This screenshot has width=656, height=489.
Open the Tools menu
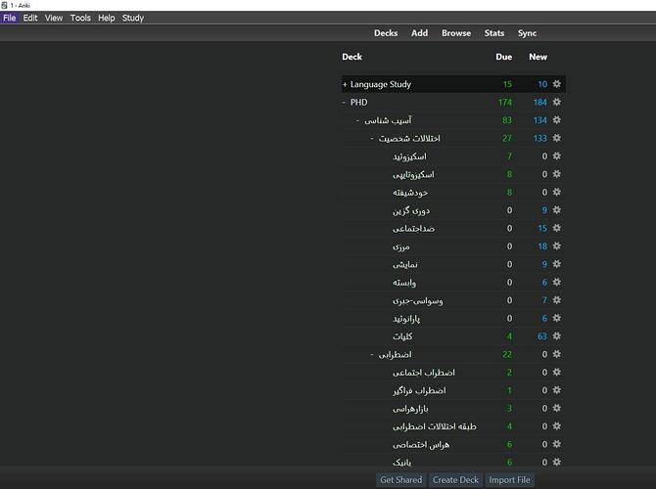coord(80,18)
